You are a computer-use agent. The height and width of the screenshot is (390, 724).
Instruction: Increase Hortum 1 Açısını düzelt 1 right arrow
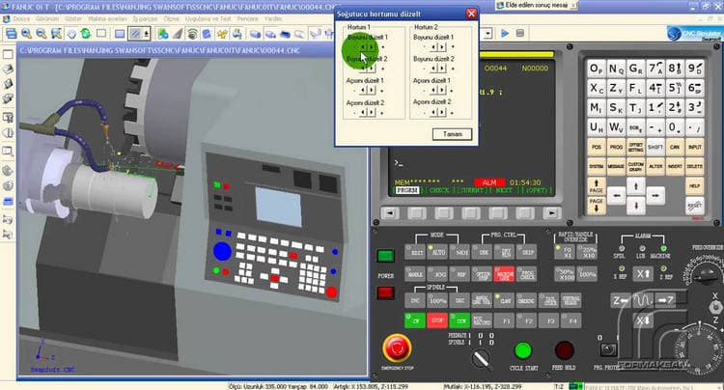tap(372, 91)
